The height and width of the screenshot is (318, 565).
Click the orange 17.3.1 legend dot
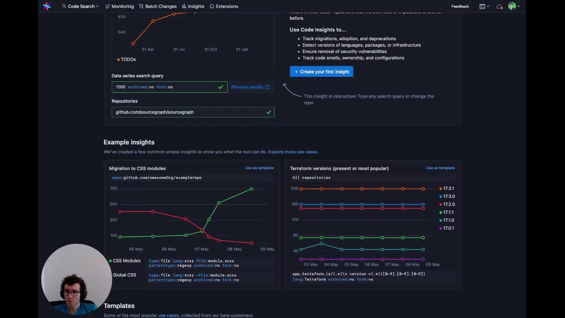tap(441, 189)
